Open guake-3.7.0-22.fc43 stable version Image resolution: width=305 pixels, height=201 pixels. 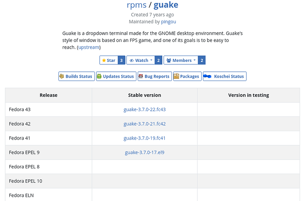coord(144,109)
